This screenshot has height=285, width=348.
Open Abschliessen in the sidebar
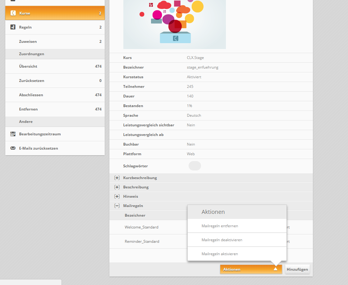(x=31, y=95)
